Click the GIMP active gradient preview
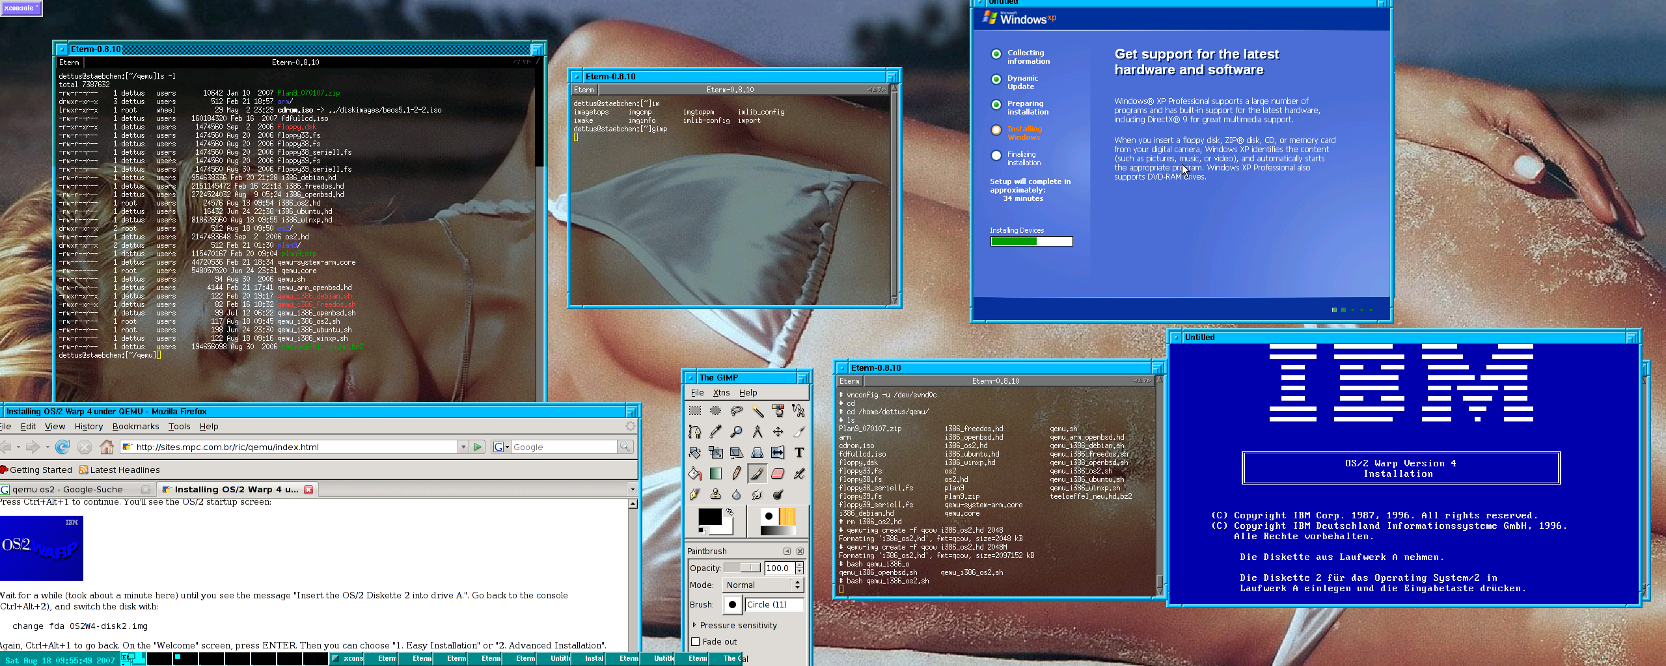1666x666 pixels. [778, 531]
